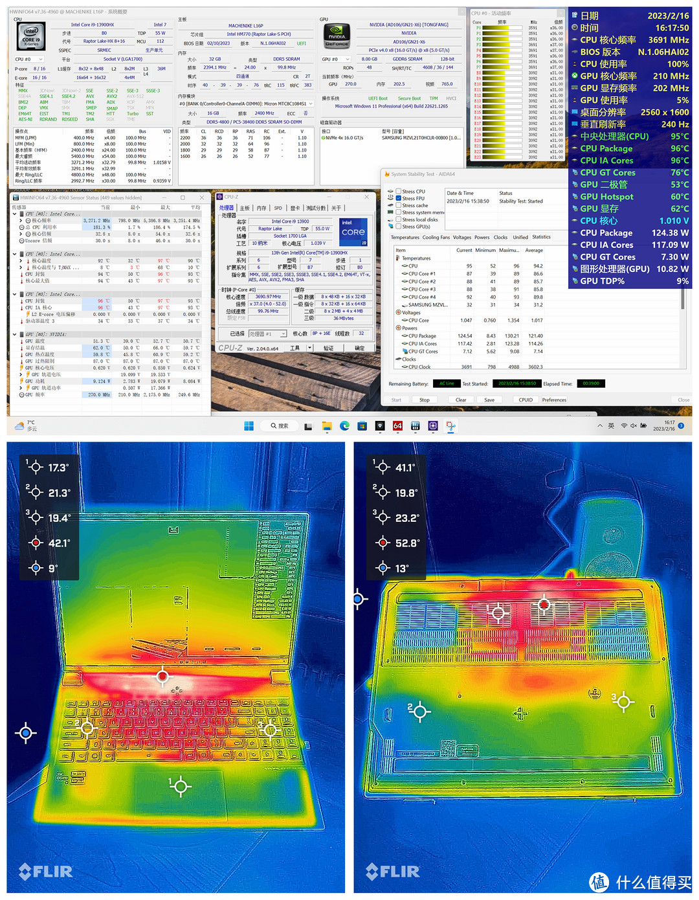Screen dimensions: 699x900
Task: Enable Stress local disks checkbox
Action: (398, 219)
